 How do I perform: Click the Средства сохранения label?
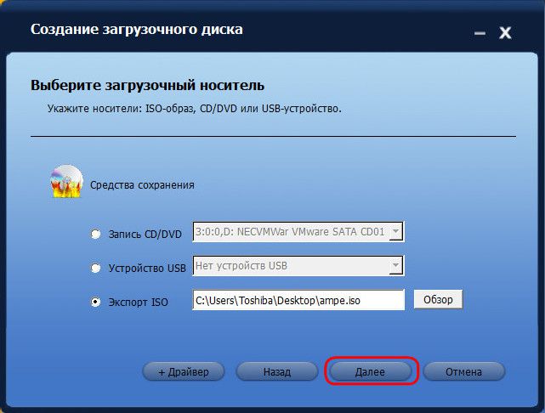coord(149,184)
